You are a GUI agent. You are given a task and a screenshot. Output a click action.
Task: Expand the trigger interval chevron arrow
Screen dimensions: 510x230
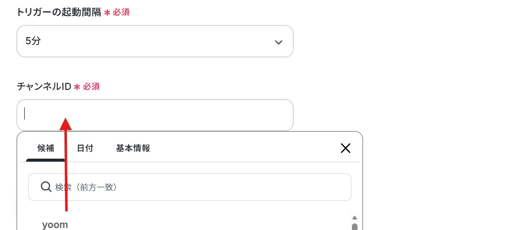(278, 42)
